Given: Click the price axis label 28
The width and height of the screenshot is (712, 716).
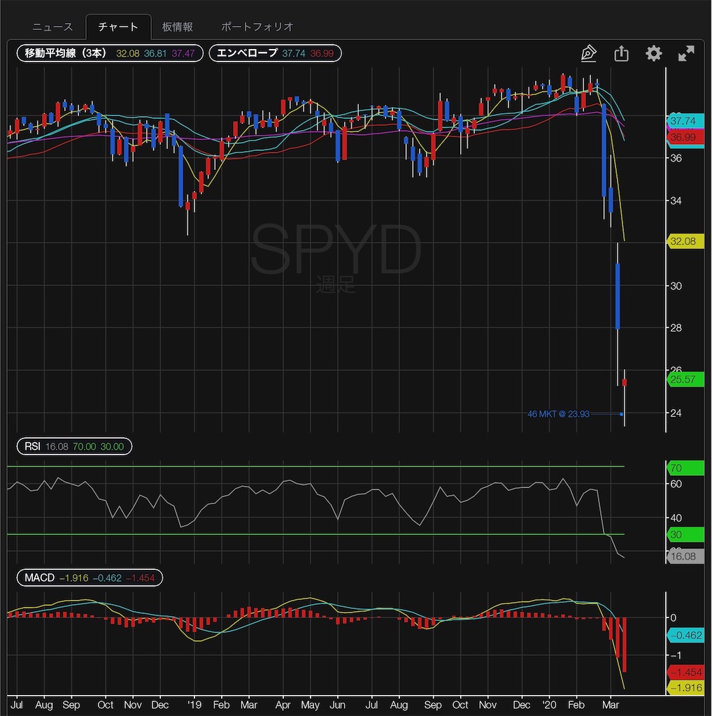Looking at the screenshot, I should (676, 328).
